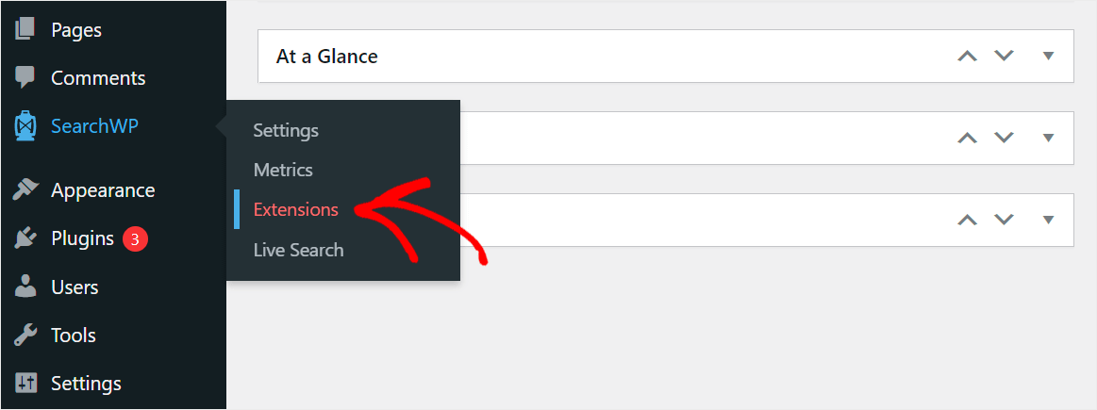This screenshot has height=410, width=1097.
Task: Click the Plugins plug icon
Action: click(25, 238)
